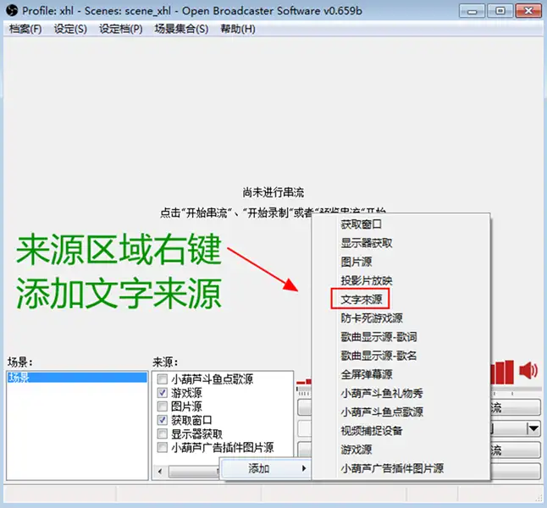Open the dropdown arrow on right button panel

(533, 428)
